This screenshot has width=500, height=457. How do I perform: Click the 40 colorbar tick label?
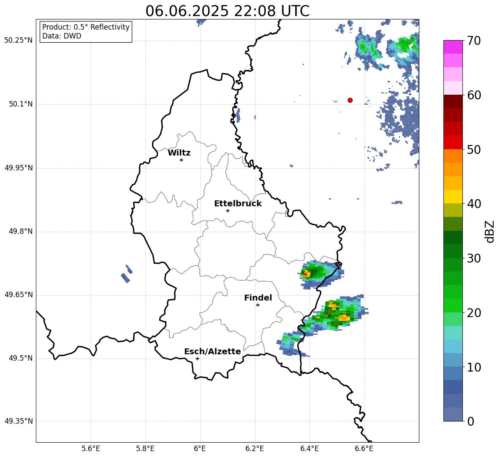tap(473, 204)
